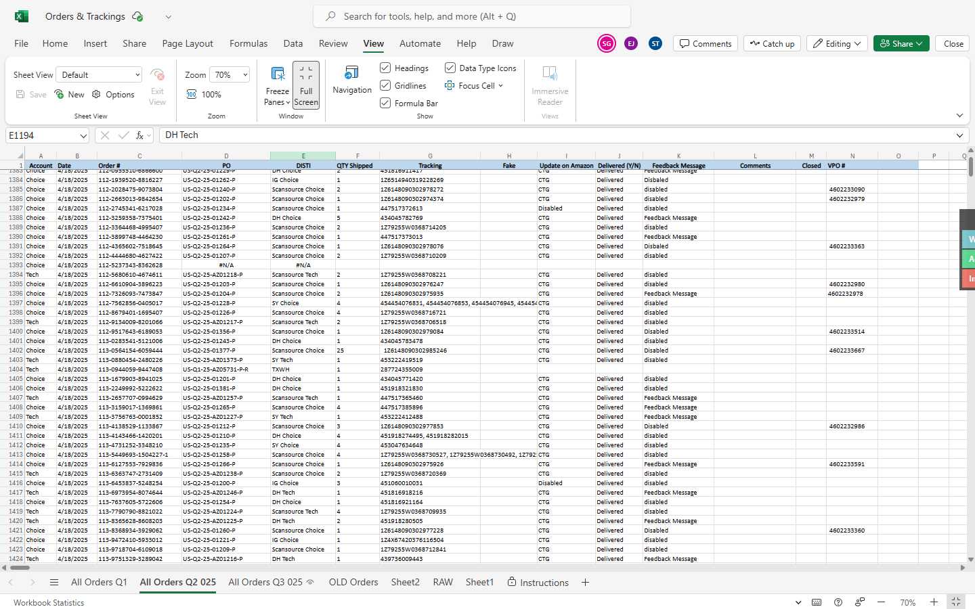Viewport: 975px width, 609px height.
Task: Uncheck the Formula Bar checkbox
Action: point(385,103)
